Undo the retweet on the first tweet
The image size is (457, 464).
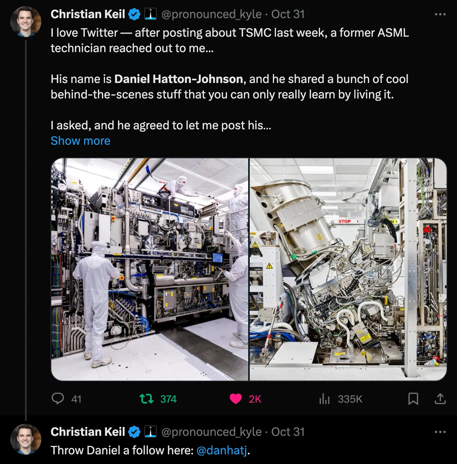[147, 398]
